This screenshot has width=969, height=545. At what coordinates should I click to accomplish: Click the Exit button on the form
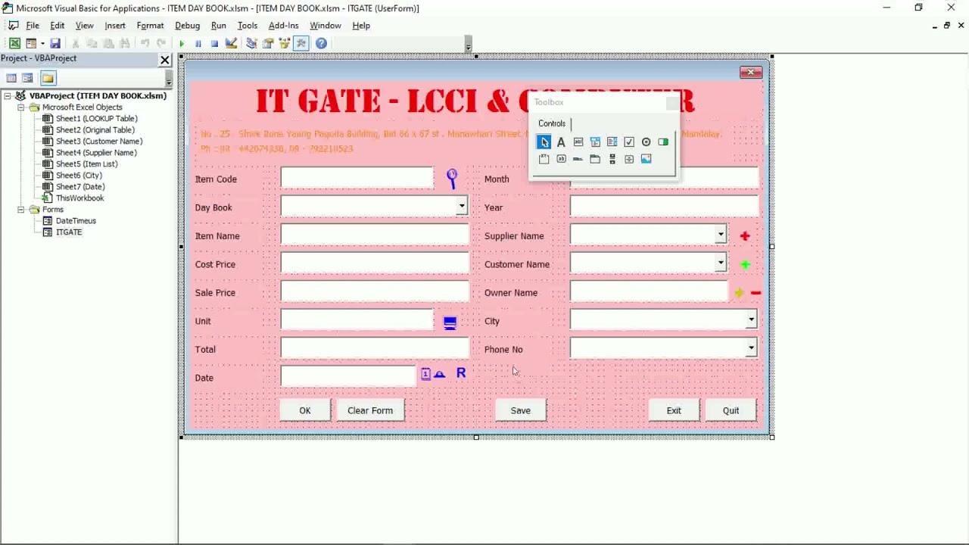[674, 410]
